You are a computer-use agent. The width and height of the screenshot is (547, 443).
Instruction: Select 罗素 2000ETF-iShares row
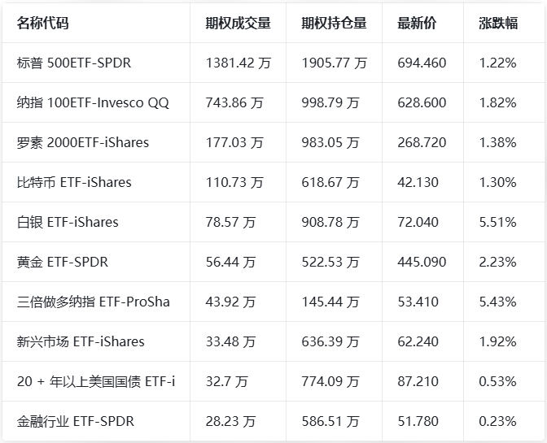click(83, 142)
